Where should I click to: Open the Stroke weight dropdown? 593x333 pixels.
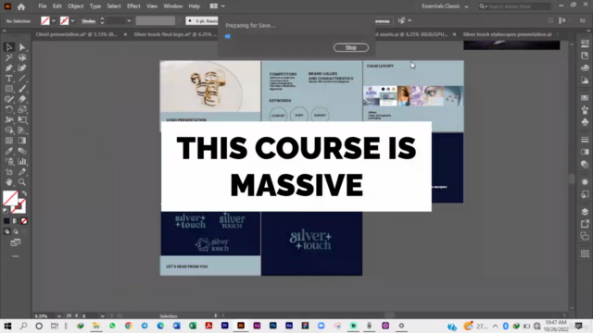129,21
